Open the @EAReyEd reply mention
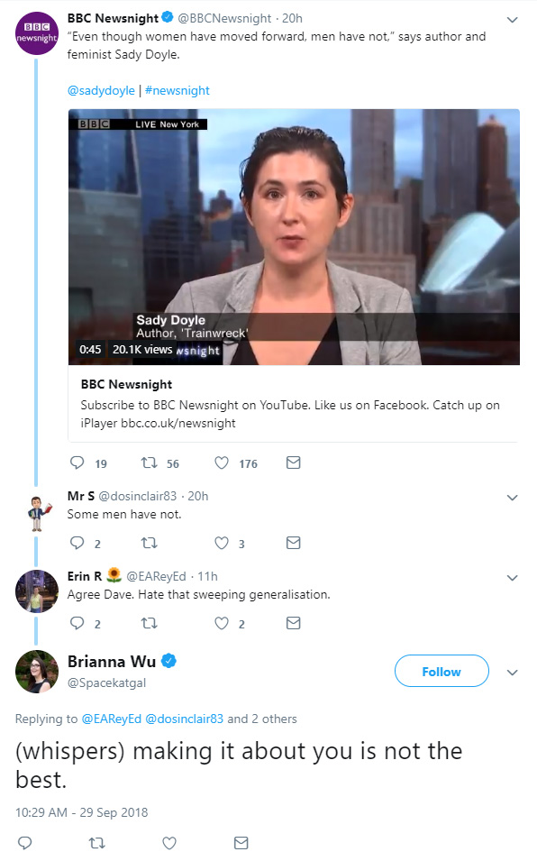The image size is (537, 861). [112, 719]
